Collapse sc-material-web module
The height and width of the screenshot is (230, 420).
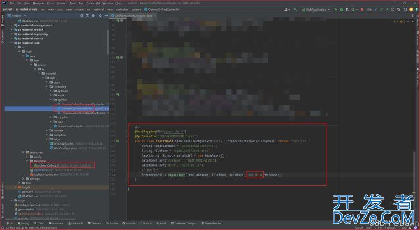(x=11, y=43)
